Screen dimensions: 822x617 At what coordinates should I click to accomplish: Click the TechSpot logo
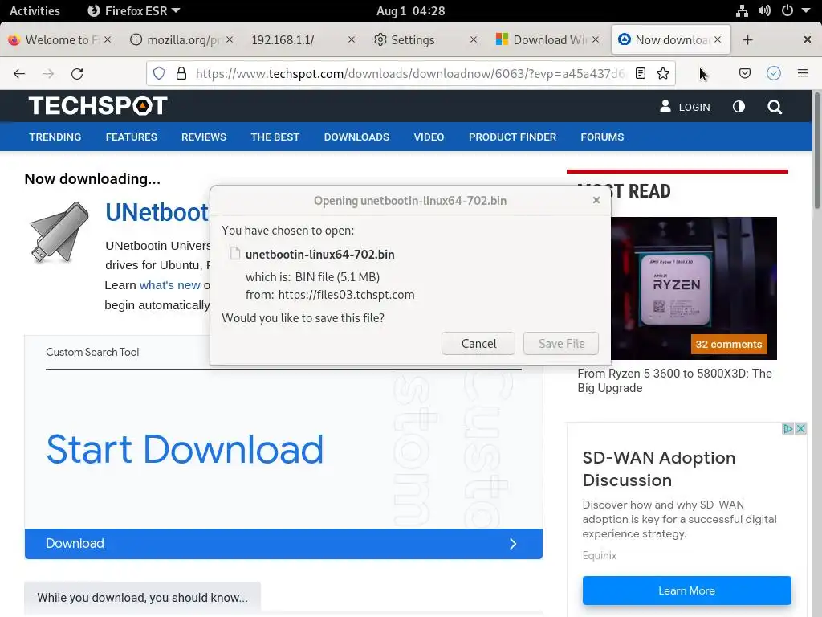pyautogui.click(x=98, y=106)
